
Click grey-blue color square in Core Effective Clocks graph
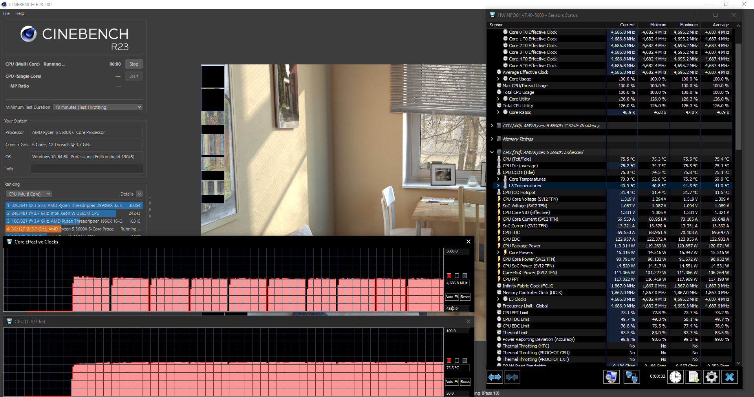tap(465, 276)
